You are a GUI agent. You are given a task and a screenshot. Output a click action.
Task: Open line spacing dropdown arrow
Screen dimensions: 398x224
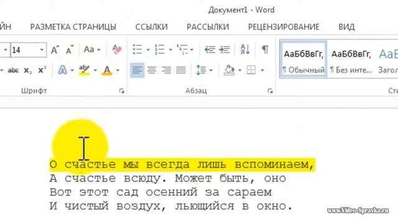point(211,70)
